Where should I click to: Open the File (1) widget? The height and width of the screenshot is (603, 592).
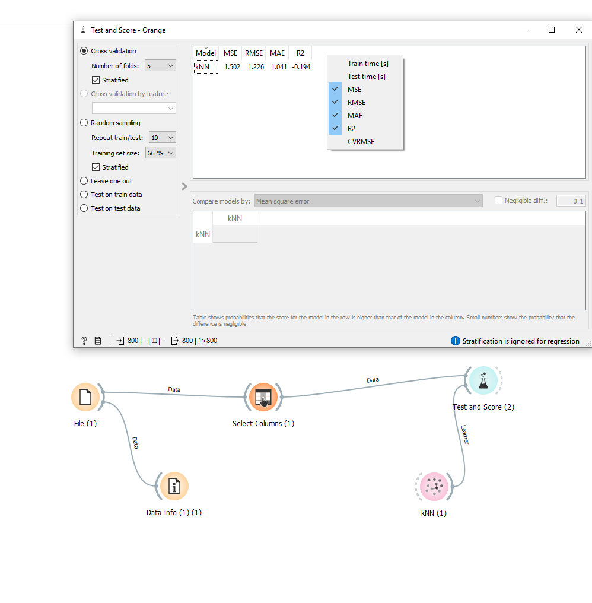[x=86, y=397]
